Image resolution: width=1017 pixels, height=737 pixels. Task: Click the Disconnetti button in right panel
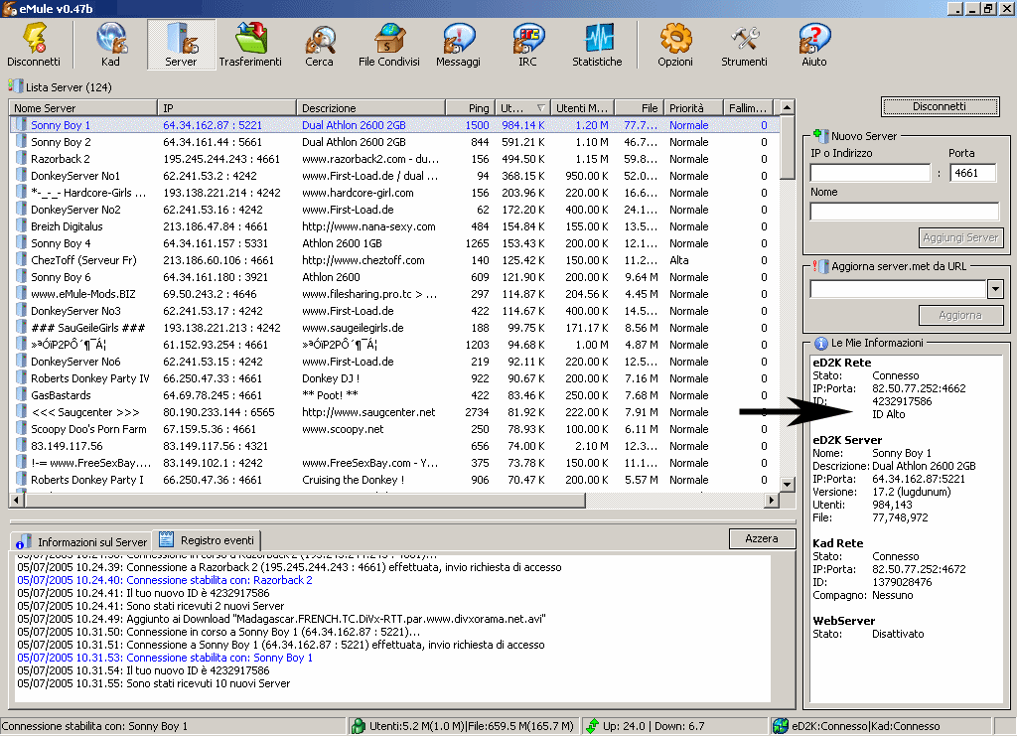939,107
